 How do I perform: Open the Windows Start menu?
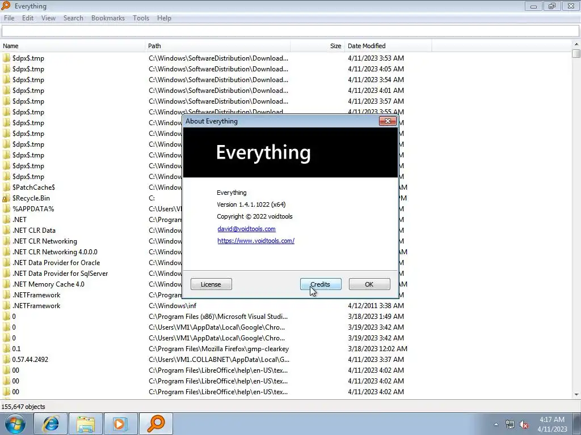coord(15,424)
